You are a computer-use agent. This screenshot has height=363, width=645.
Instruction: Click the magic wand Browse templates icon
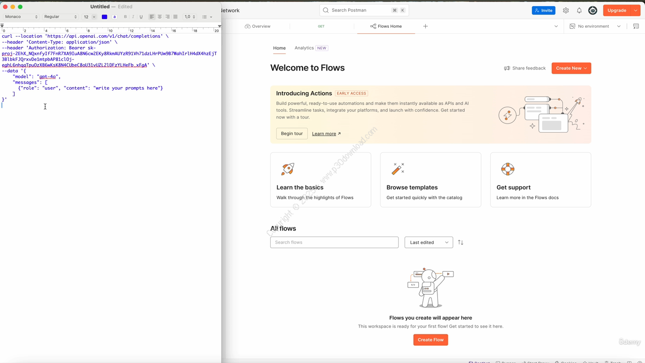(x=398, y=169)
